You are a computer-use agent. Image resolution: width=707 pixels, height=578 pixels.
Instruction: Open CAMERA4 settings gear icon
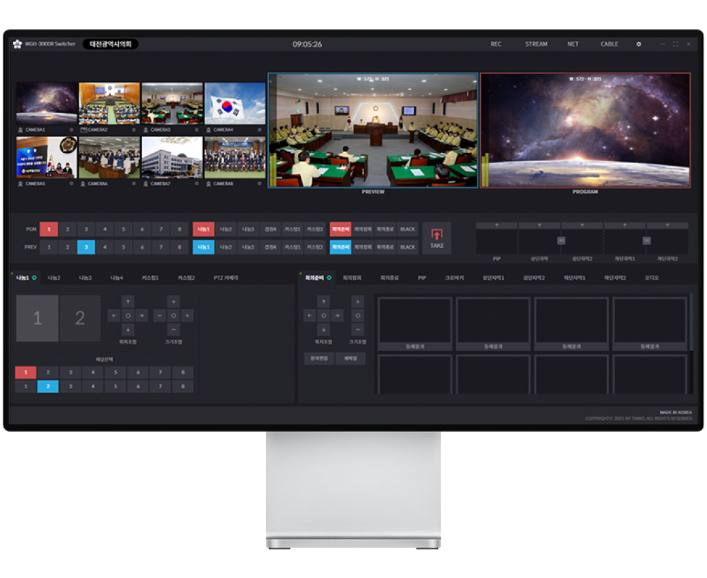coord(259,130)
